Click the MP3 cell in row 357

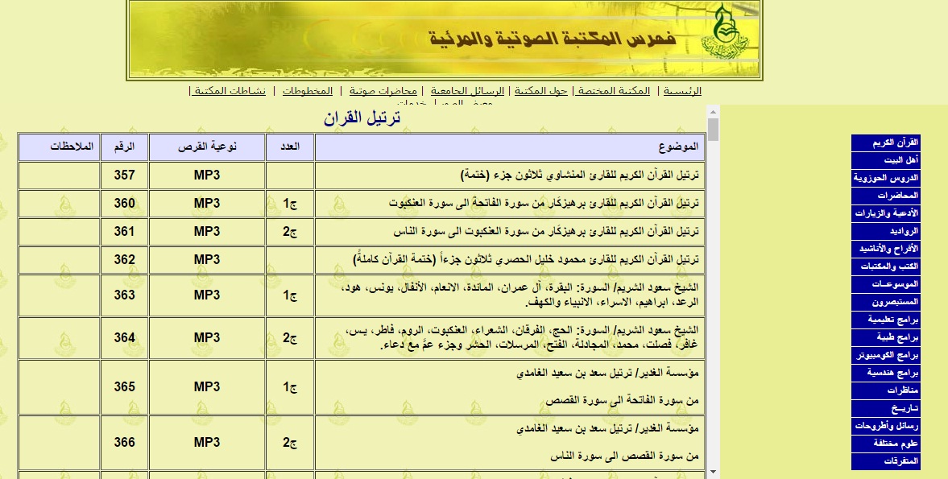click(207, 175)
